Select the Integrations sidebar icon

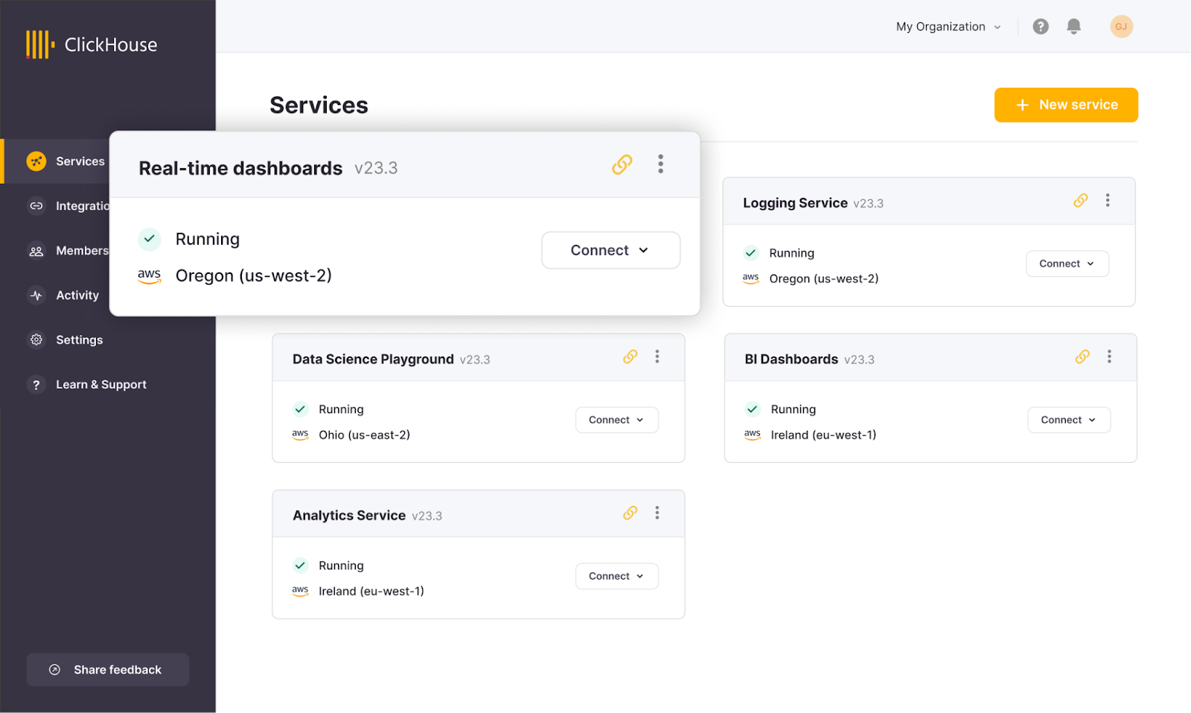(36, 205)
